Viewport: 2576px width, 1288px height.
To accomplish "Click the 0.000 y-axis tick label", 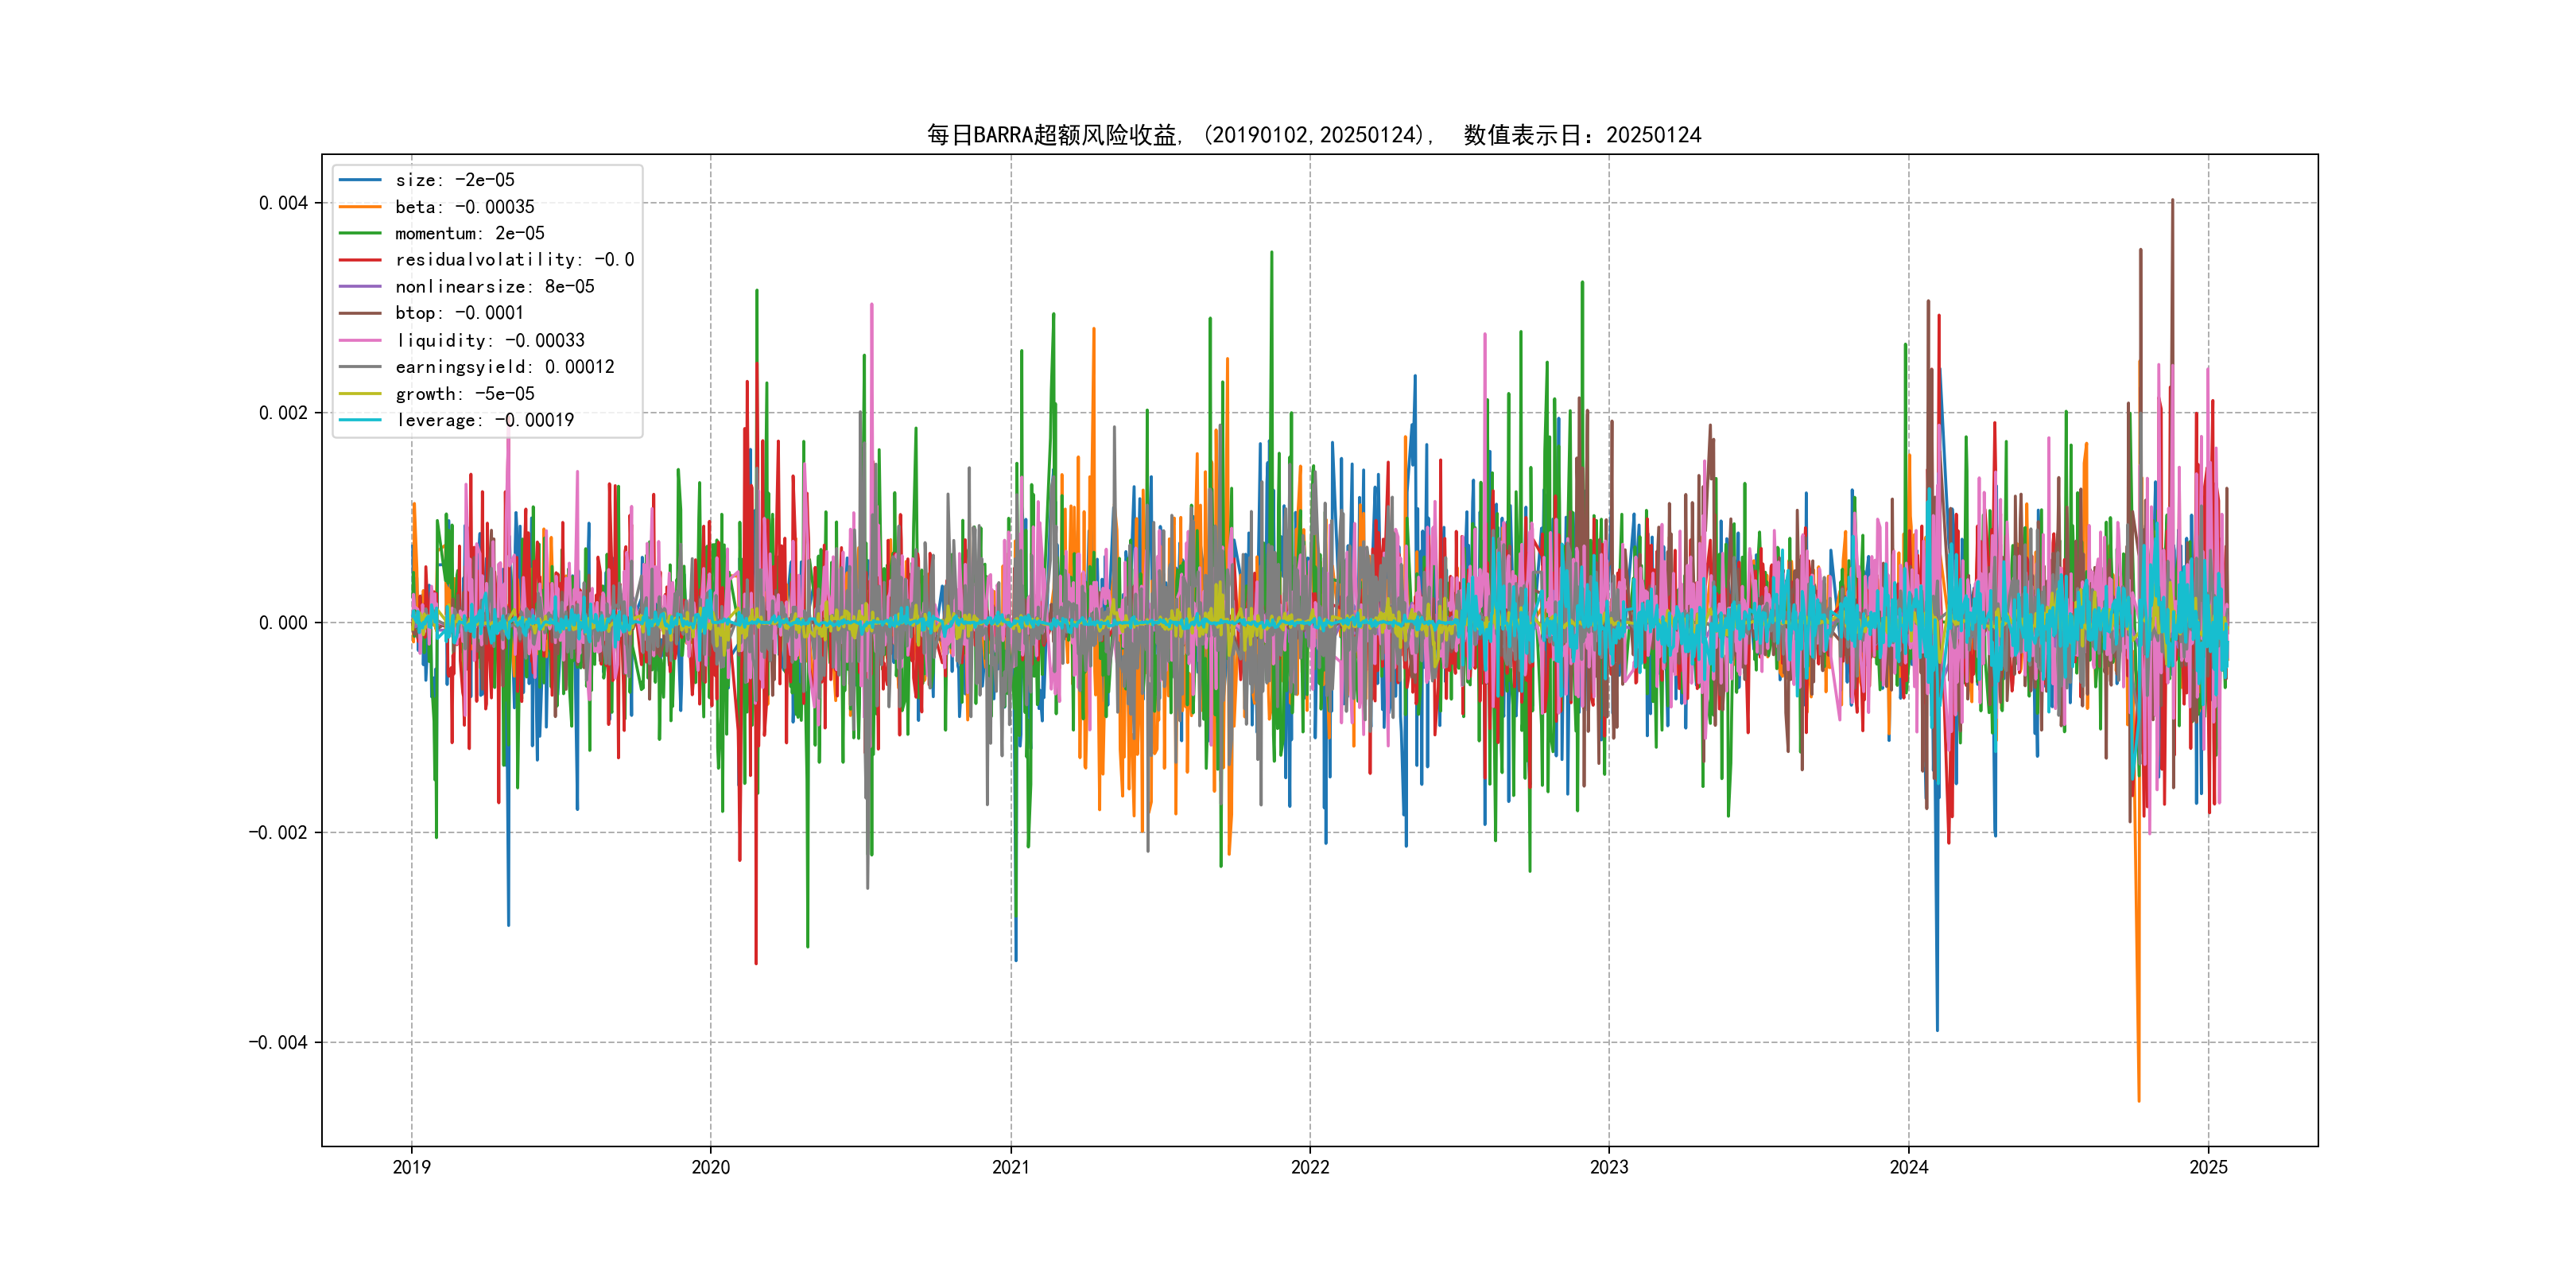I will click(x=283, y=623).
